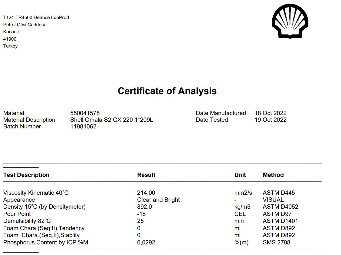The image size is (341, 255).
Task: Click the ASTM D1401 method entry
Action: click(x=280, y=221)
